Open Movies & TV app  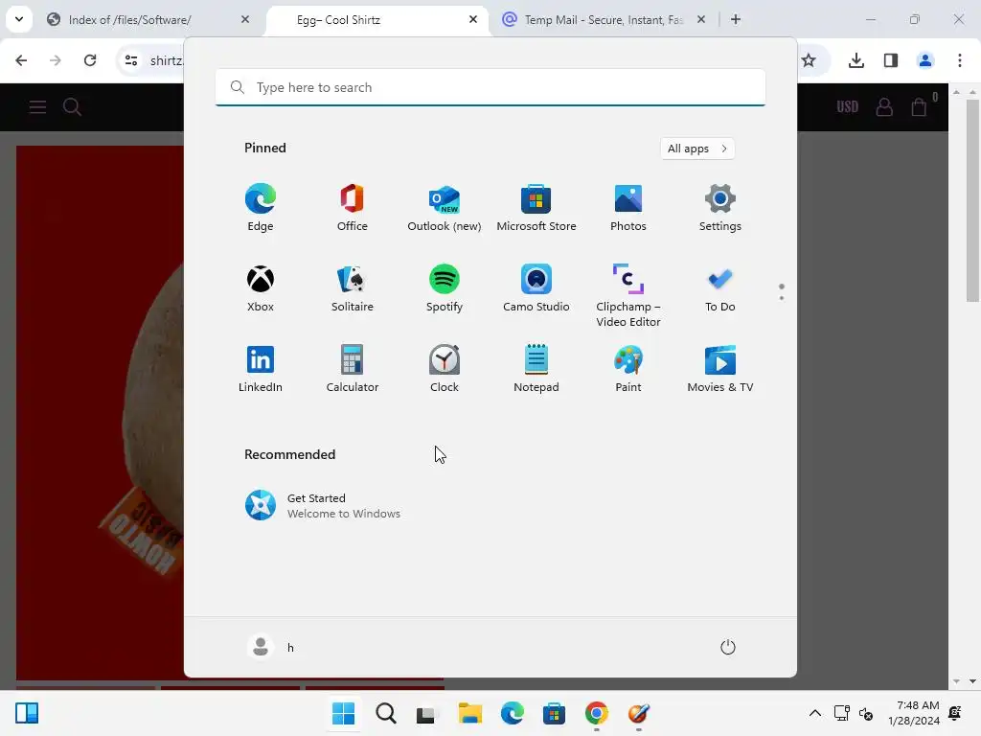(720, 369)
